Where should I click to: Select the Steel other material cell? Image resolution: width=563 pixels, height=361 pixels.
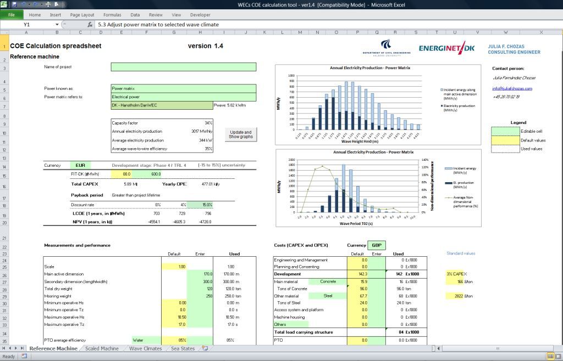pos(328,296)
